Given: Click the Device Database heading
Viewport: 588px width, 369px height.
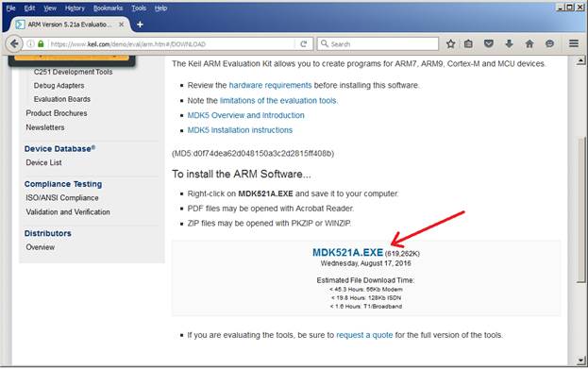Looking at the screenshot, I should click(59, 148).
